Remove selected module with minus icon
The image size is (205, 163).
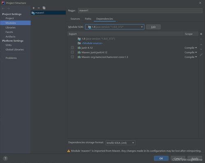click(39, 8)
